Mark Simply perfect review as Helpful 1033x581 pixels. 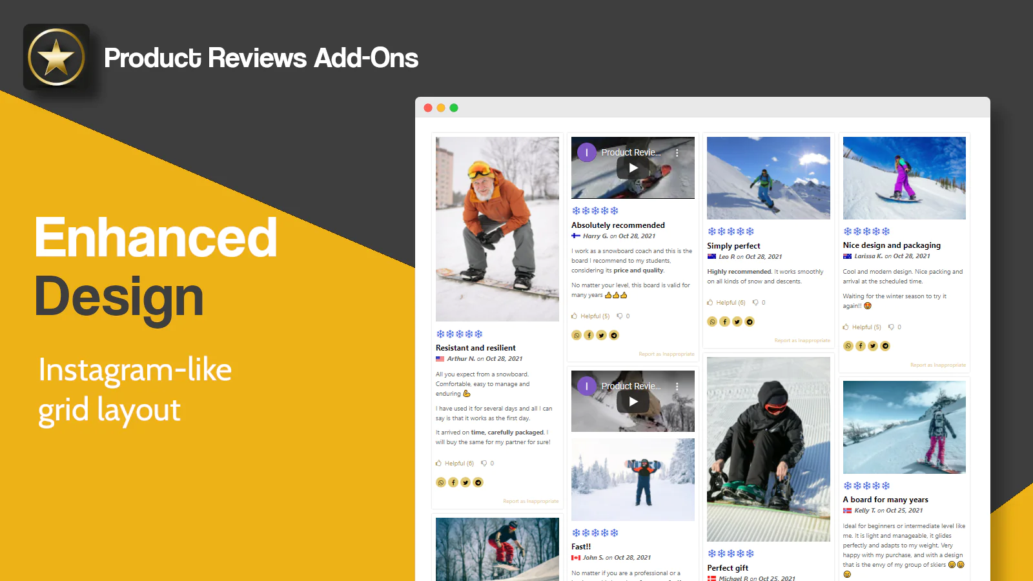point(726,303)
